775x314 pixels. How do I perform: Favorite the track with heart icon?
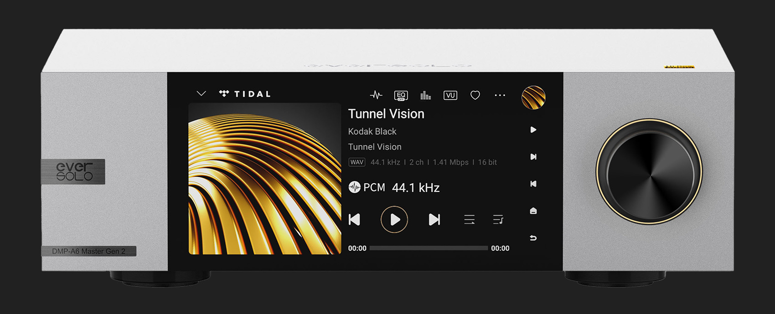point(475,95)
